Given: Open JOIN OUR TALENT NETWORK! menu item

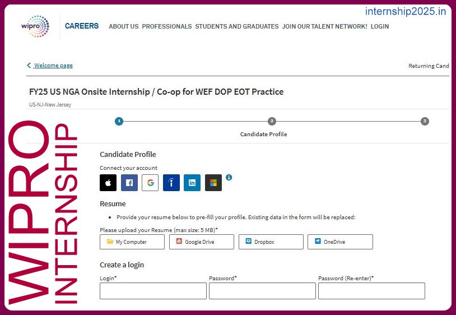Looking at the screenshot, I should 324,26.
